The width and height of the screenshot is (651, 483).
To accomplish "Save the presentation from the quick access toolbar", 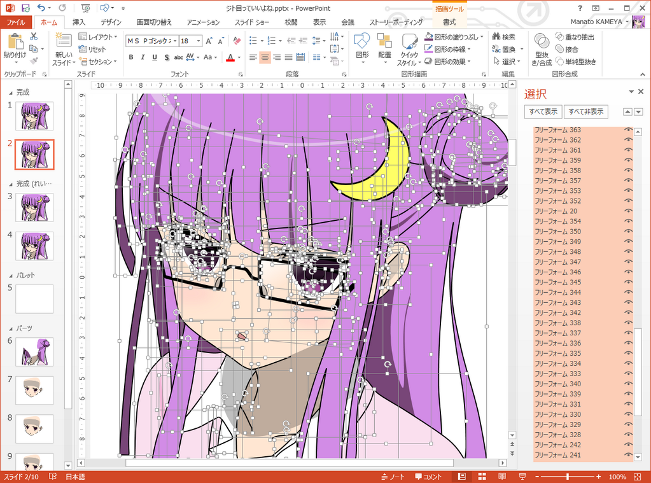I will (25, 8).
